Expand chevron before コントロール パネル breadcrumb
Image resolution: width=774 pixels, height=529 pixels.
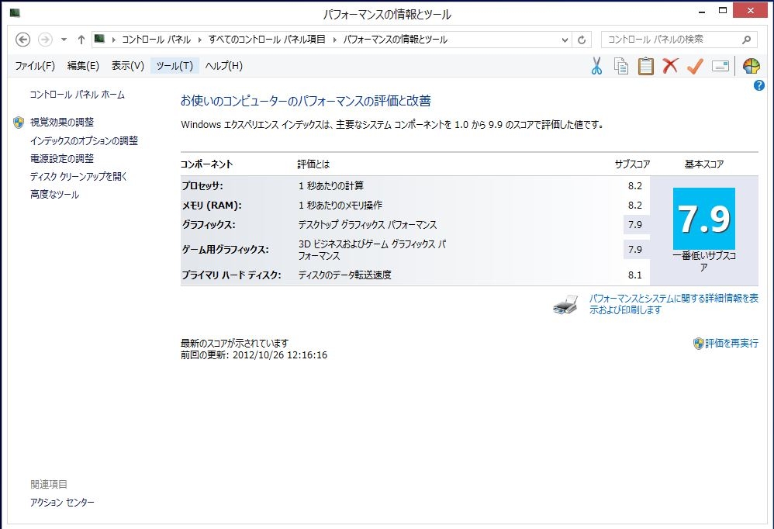coord(113,40)
